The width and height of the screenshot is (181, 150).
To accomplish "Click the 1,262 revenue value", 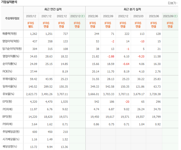I will click(34, 34).
